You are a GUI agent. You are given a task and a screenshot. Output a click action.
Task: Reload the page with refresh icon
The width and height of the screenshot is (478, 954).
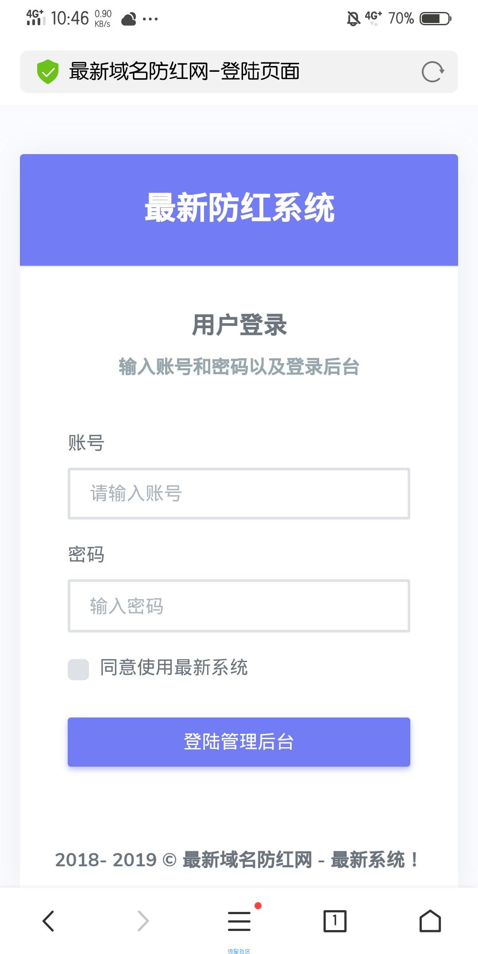coord(432,72)
